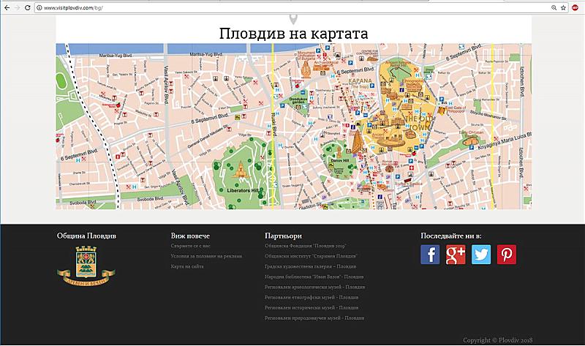The image size is (585, 346).
Task: Open the Twitter profile icon
Action: coord(481,255)
